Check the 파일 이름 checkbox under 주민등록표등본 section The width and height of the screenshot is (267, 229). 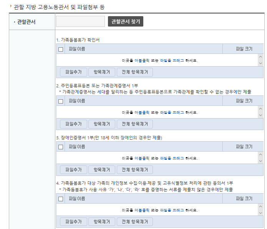point(61,101)
